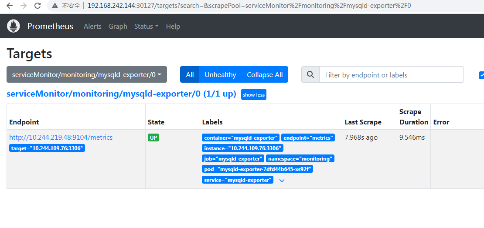The height and width of the screenshot is (228, 484).
Task: Open the Help page
Action: 173,27
